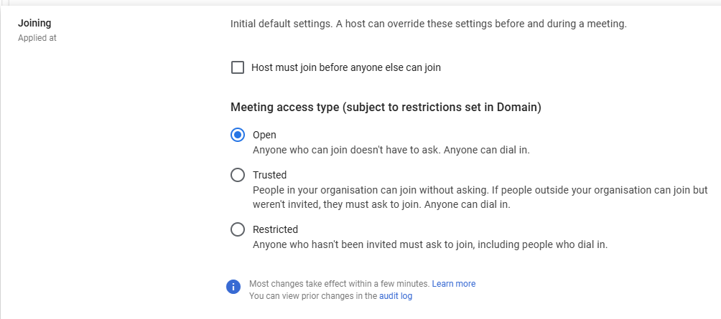Click 'You can view prior changes in the' text
721x319 pixels.
pos(313,296)
